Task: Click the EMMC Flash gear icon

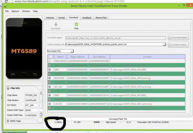Action: [x=8, y=121]
